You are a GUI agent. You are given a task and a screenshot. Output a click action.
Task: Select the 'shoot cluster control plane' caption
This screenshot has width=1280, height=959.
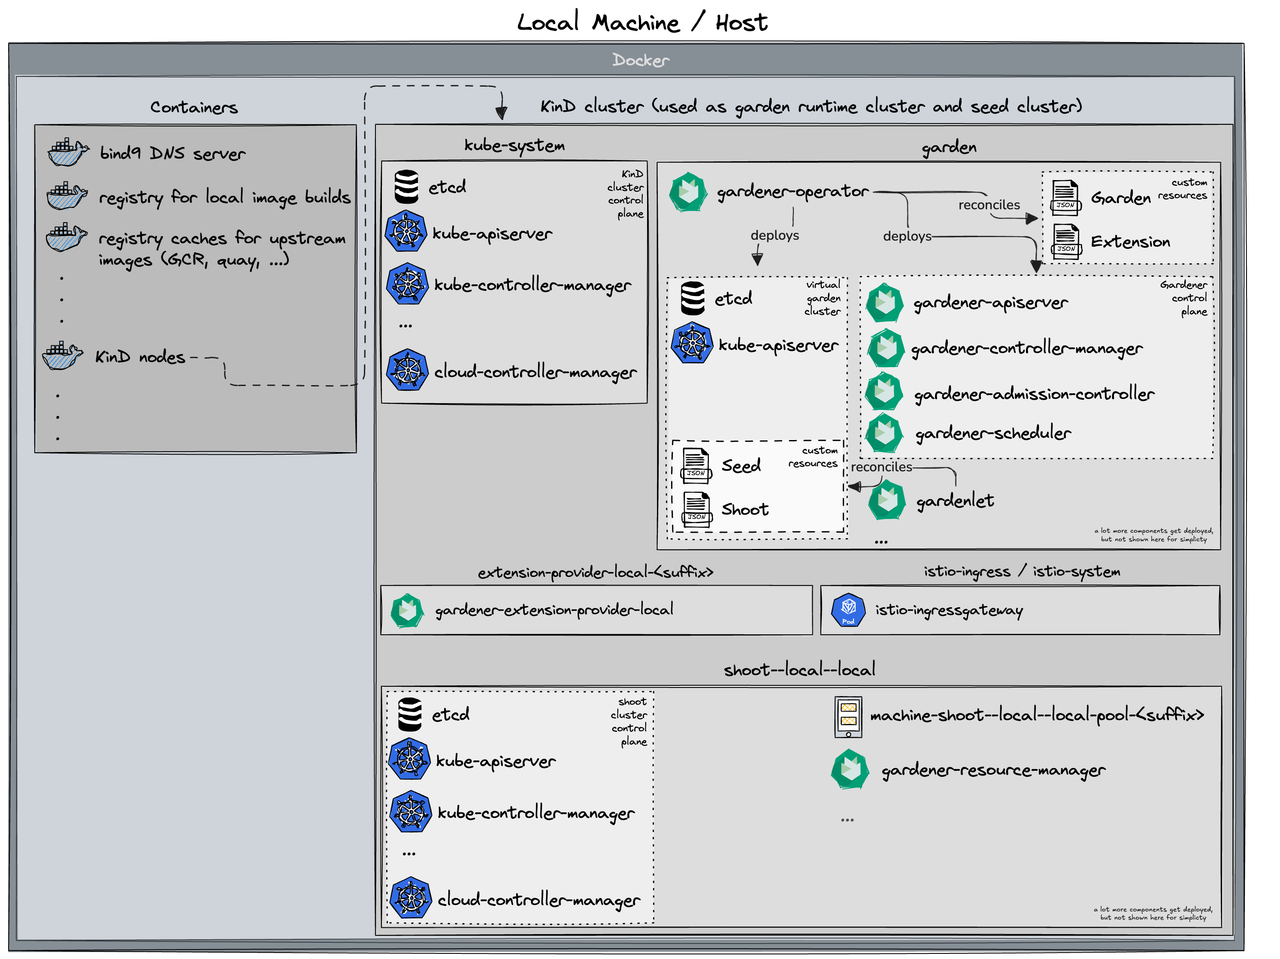629,721
